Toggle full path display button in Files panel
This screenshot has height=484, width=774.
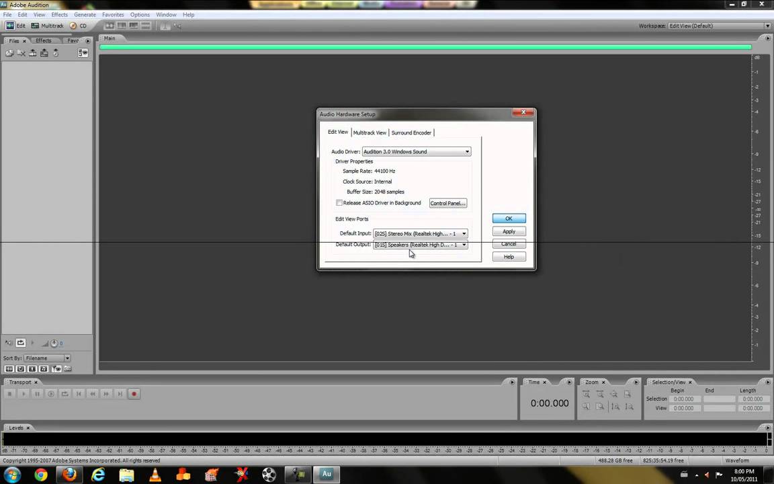click(68, 369)
